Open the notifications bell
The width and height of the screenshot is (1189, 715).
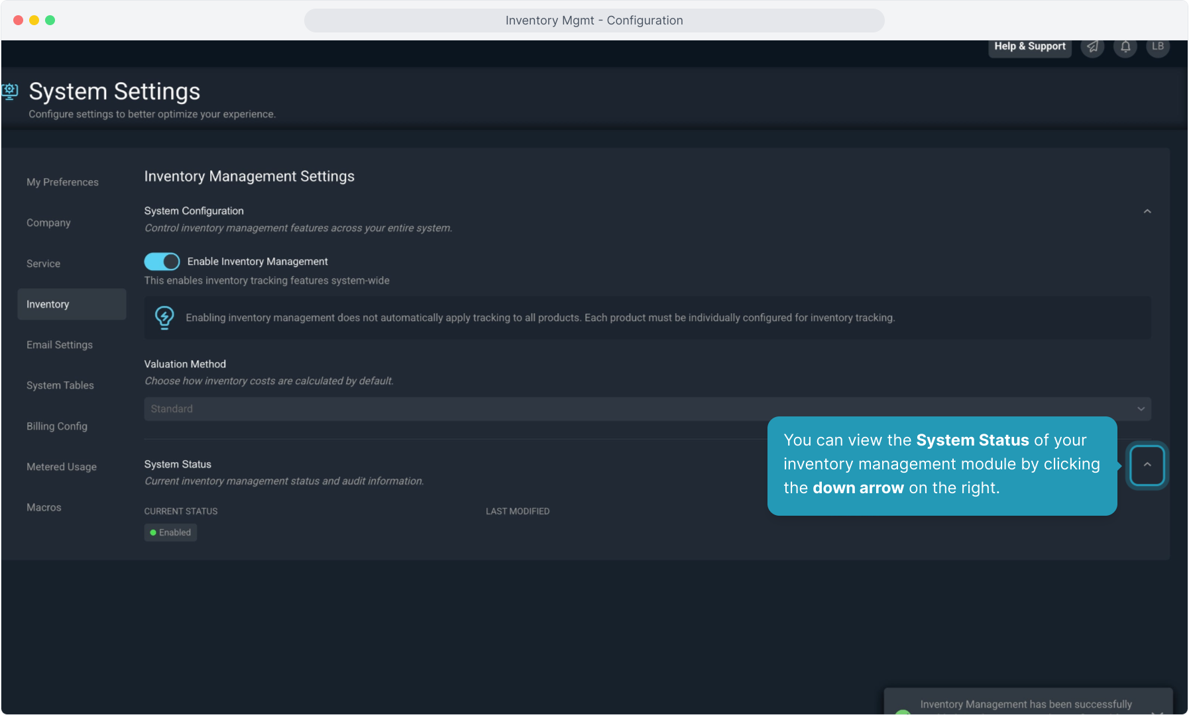coord(1125,46)
